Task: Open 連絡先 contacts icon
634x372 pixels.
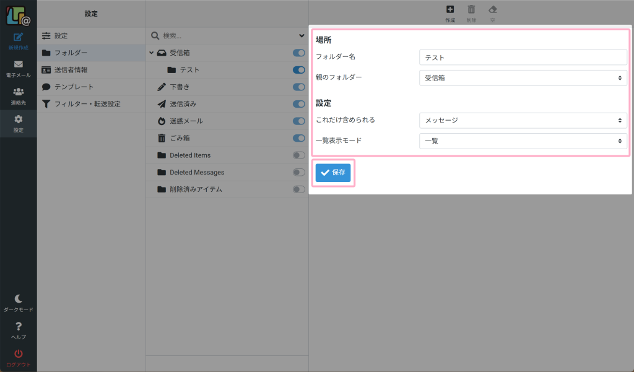Action: pos(18,92)
